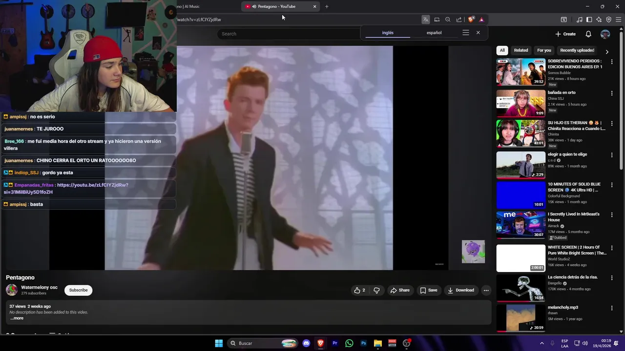Click the YouTube search box
Image resolution: width=625 pixels, height=351 pixels.
[290, 34]
